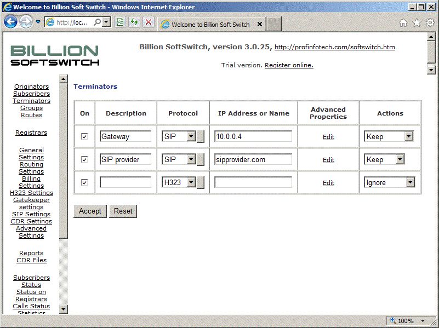Click sidebar scrollbar down arrow

click(64, 309)
